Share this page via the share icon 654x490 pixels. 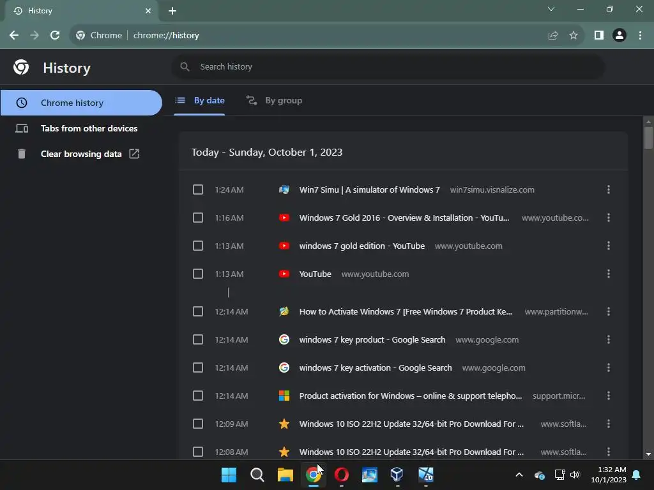(x=553, y=36)
